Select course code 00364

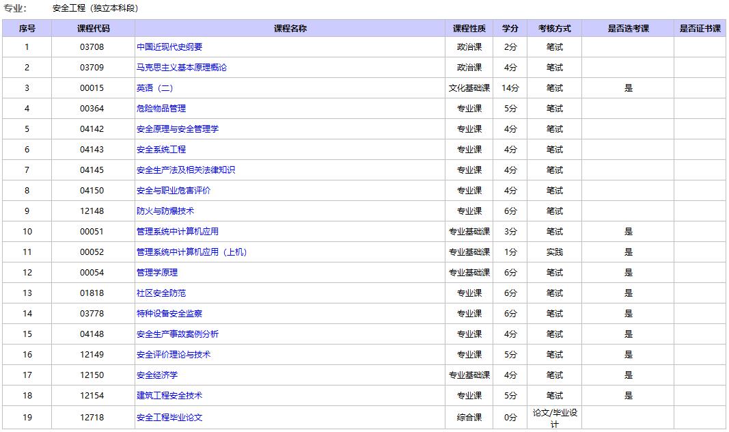(x=92, y=109)
